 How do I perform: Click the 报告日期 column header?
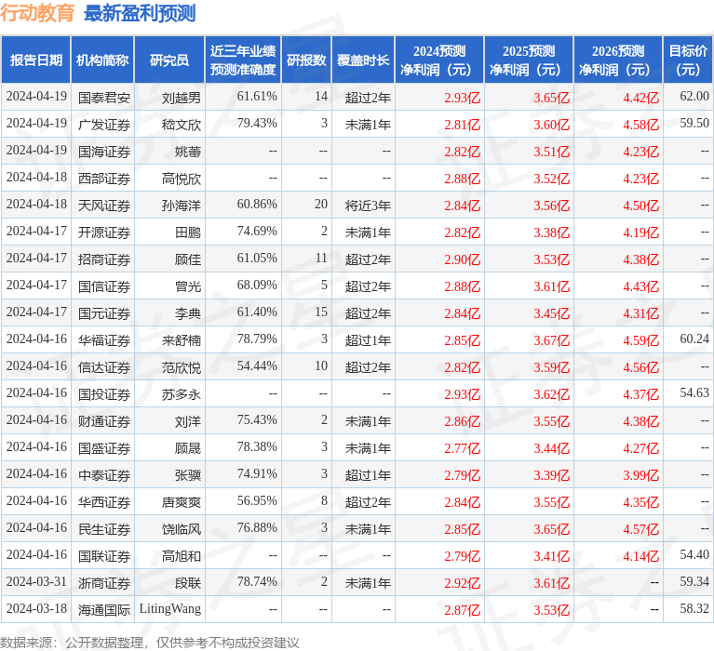[36, 60]
